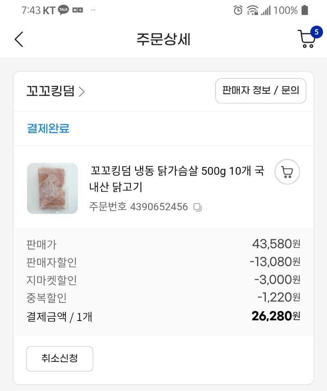The width and height of the screenshot is (327, 391).
Task: Tap the signal strength icon
Action: 266,10
